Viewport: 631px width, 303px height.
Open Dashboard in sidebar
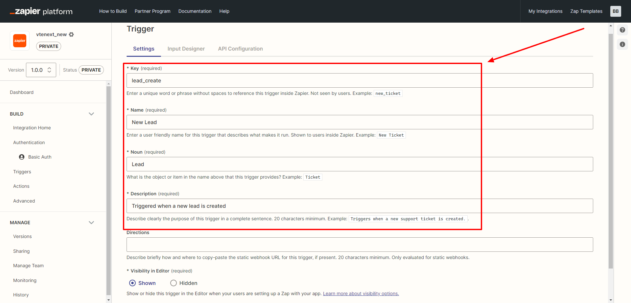point(22,92)
